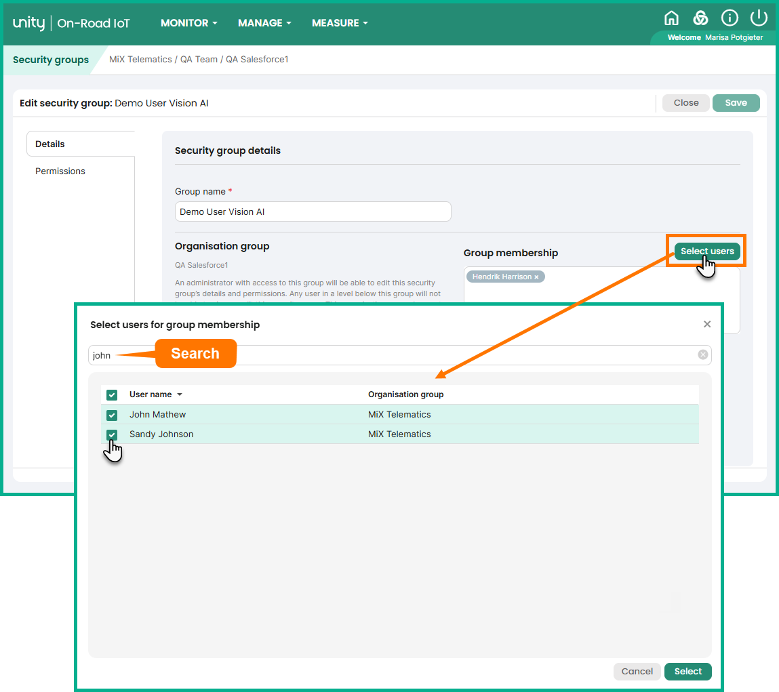This screenshot has height=692, width=779.
Task: Click John Mathew's MiX Telematics cell
Action: coord(399,414)
